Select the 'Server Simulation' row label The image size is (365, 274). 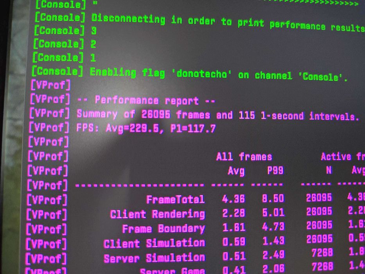click(x=155, y=258)
